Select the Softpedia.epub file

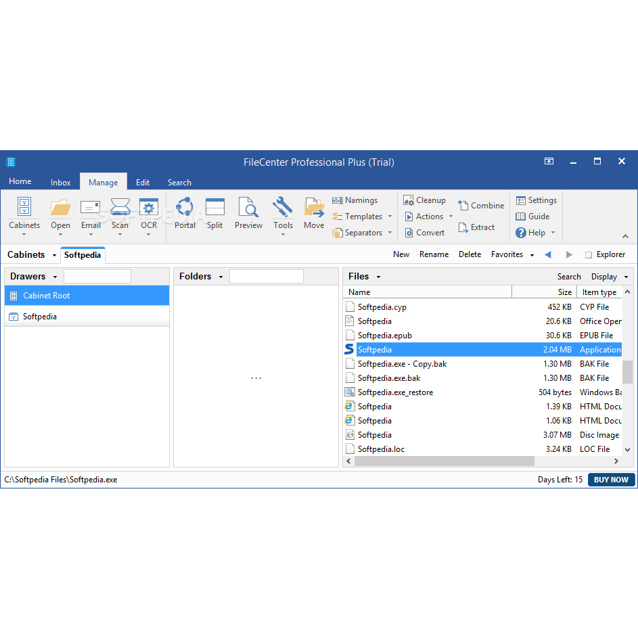pos(483,336)
